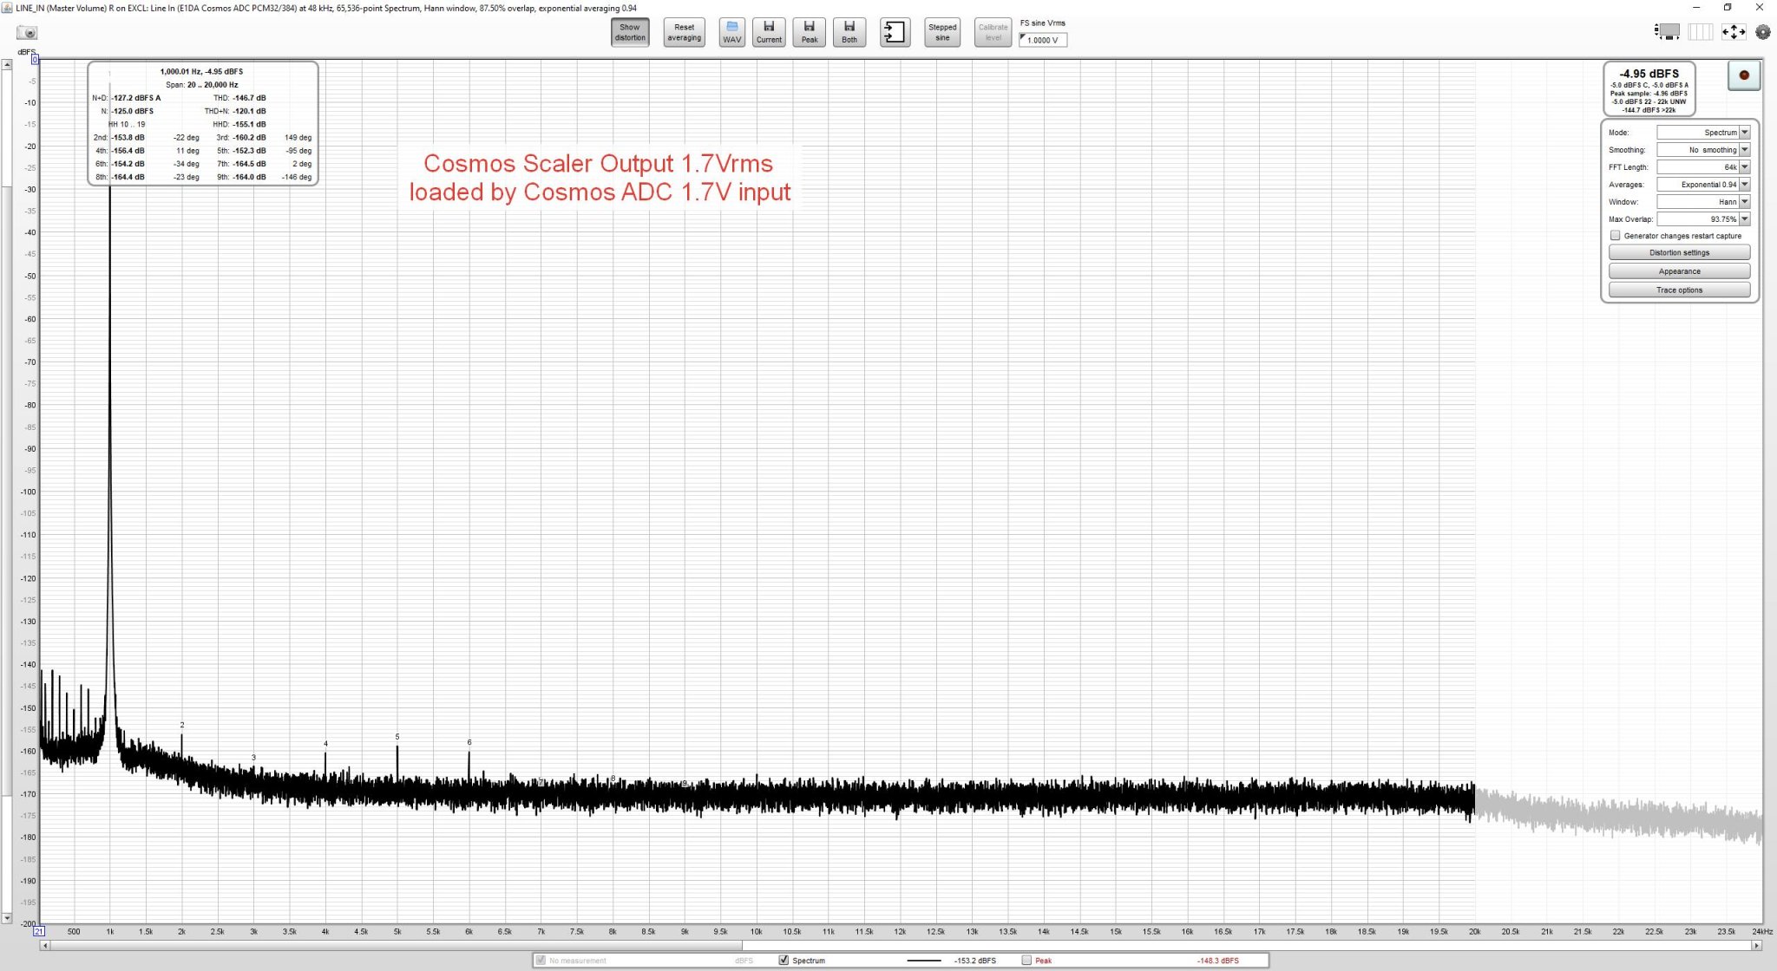Click the Spectrum trace line sample

pyautogui.click(x=924, y=961)
